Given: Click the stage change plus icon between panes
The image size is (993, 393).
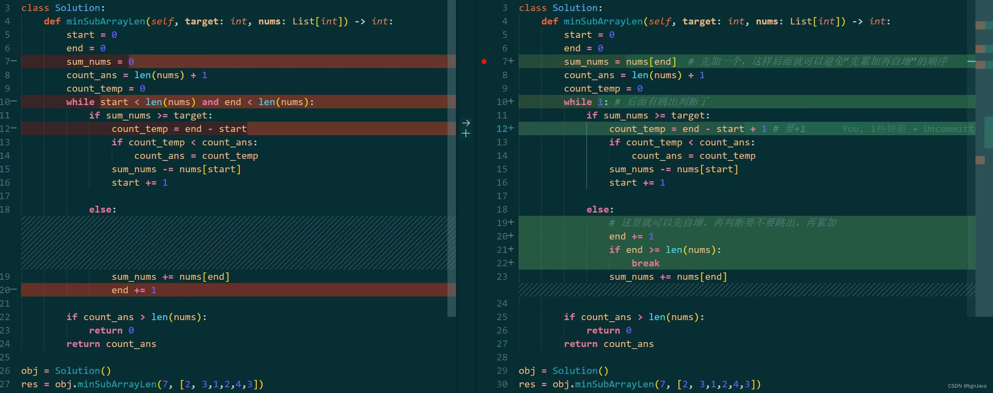Looking at the screenshot, I should [466, 133].
